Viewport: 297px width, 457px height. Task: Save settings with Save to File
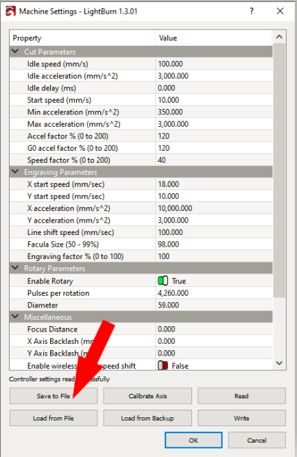pos(54,396)
